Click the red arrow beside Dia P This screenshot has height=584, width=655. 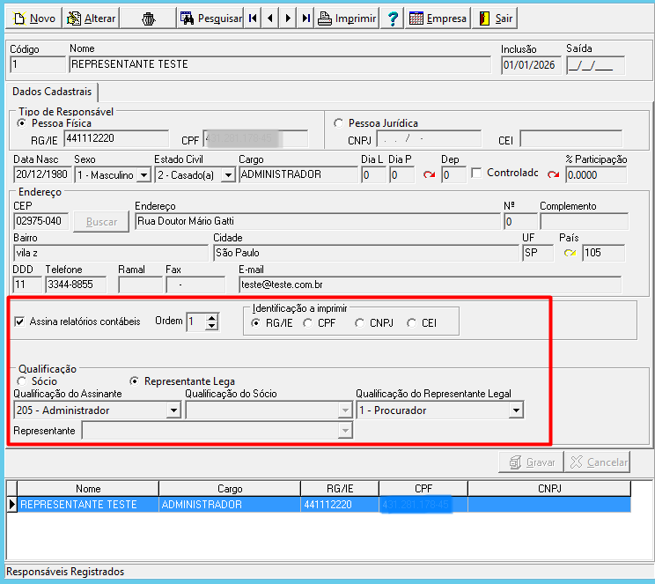(429, 174)
